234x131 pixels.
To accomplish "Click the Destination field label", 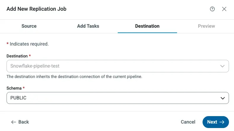I will tap(17, 56).
